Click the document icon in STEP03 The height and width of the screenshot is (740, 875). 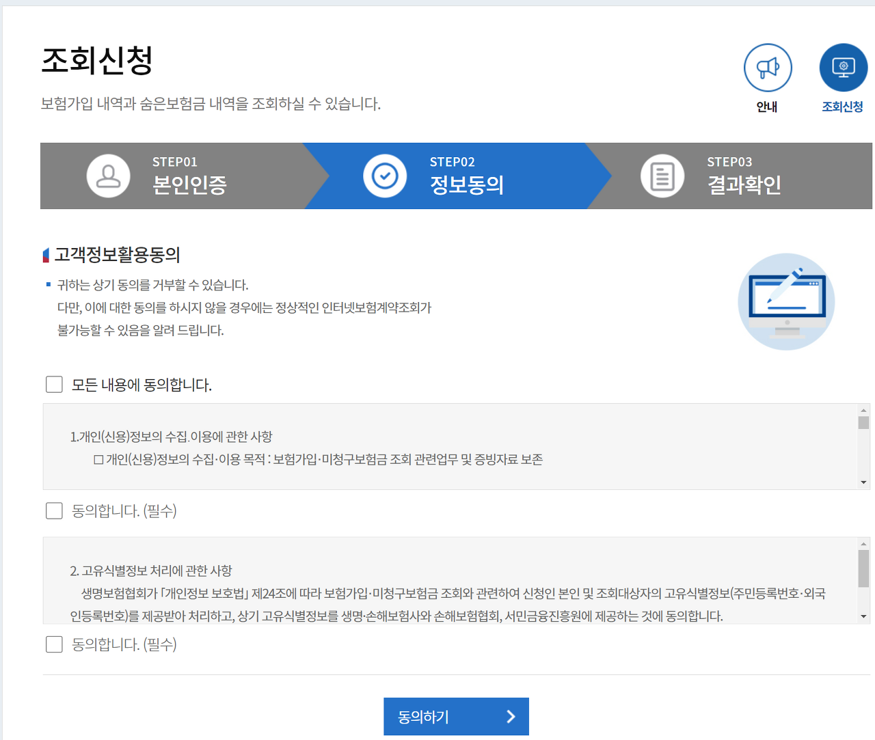(662, 176)
